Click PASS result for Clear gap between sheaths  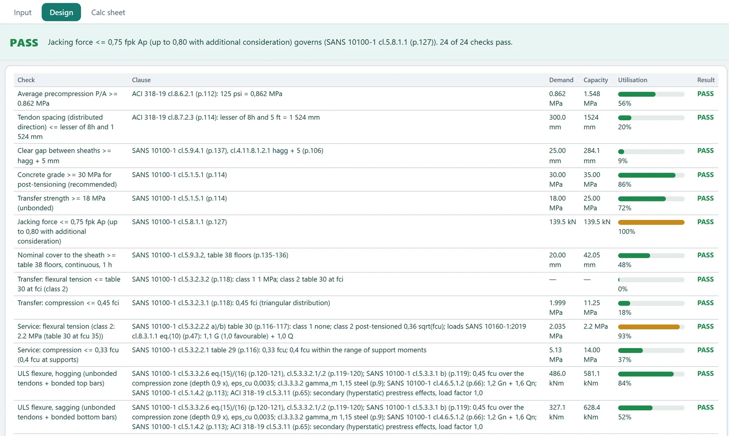pyautogui.click(x=705, y=151)
